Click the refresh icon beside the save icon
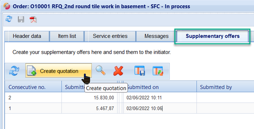Screen dimensions: 254x129 [9, 19]
